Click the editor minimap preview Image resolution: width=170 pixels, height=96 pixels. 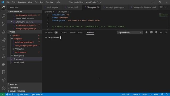point(164,15)
